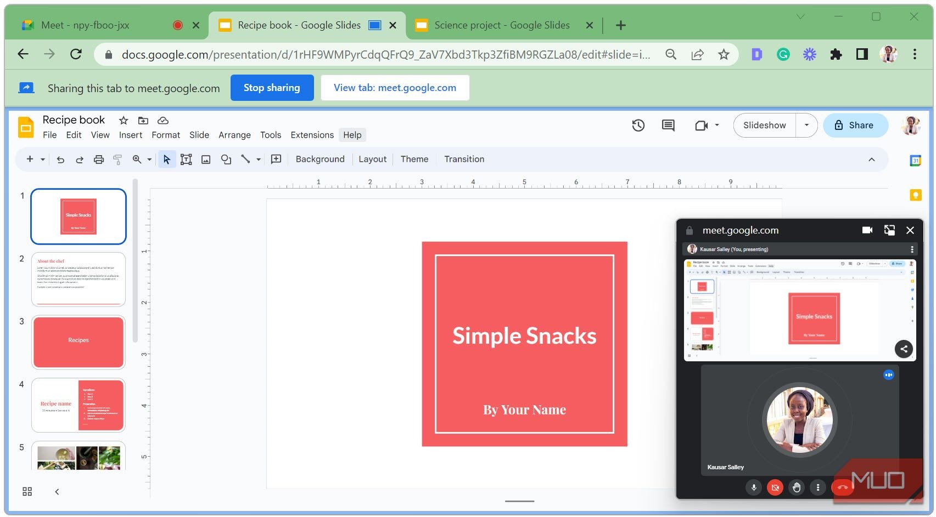The image size is (936, 517).
Task: Open version history clock icon
Action: pyautogui.click(x=638, y=126)
